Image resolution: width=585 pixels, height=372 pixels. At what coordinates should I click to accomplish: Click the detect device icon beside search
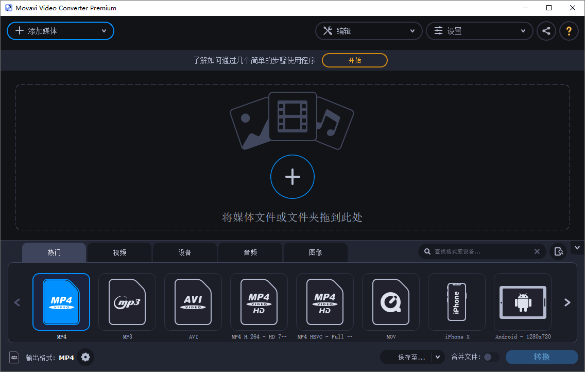click(558, 251)
